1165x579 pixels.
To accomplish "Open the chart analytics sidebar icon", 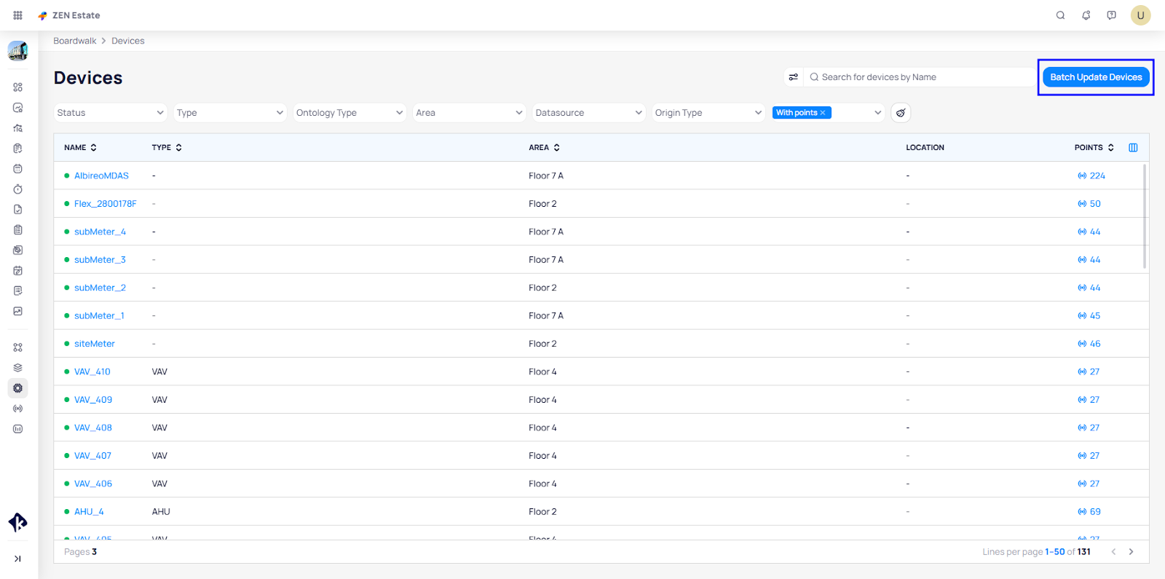I will 17,108.
